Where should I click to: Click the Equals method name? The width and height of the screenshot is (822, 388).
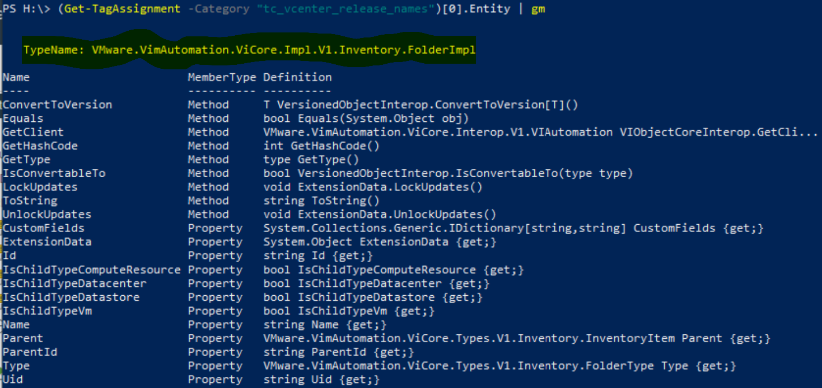tap(23, 119)
